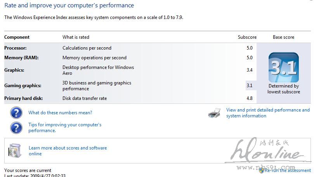Image resolution: width=314 pixels, height=177 pixels.
Task: Click the software box icon beside Learn more
Action: (15, 151)
